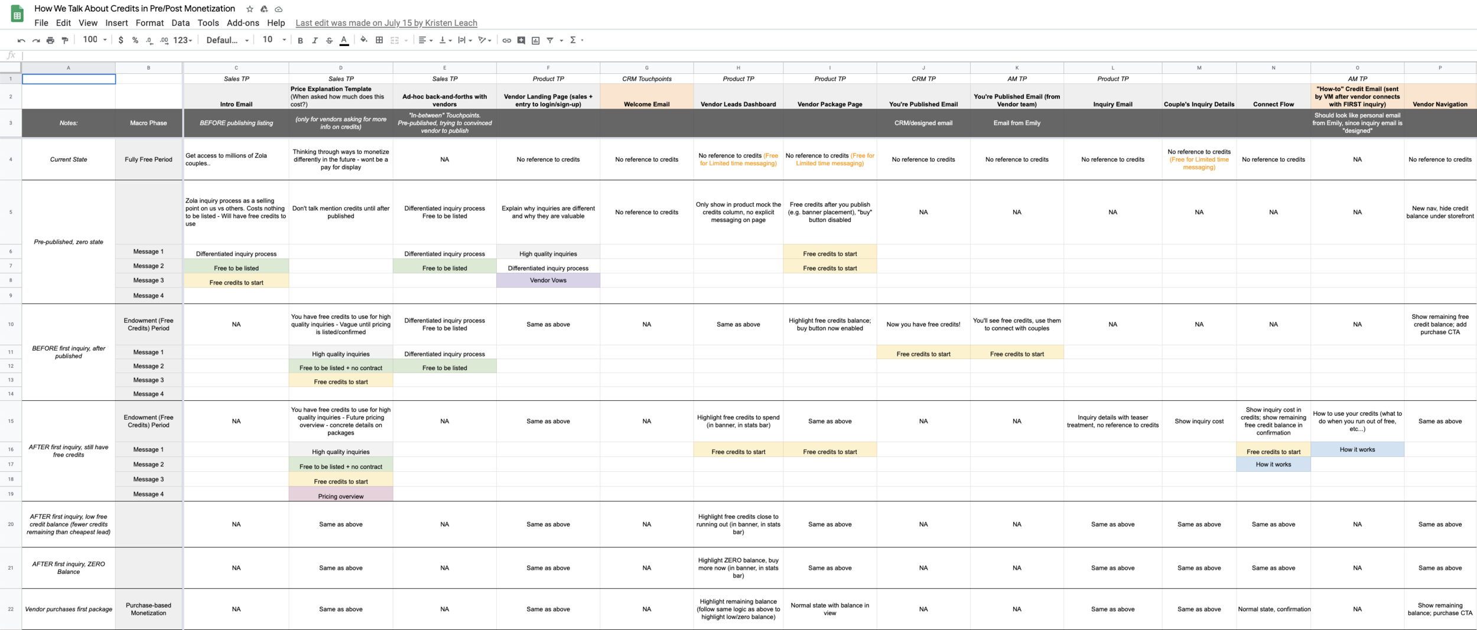
Task: Toggle bold formatting
Action: 300,40
